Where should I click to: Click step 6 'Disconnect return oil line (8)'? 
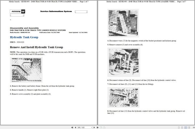click(x=142, y=80)
